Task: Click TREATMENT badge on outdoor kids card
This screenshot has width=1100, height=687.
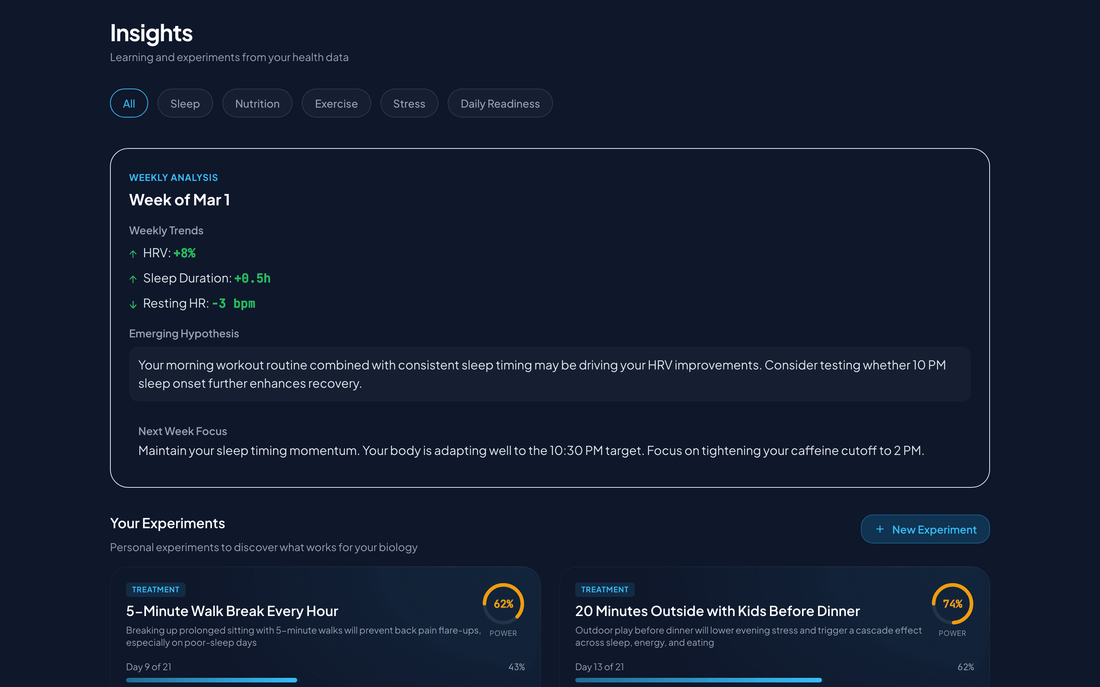Action: 605,589
